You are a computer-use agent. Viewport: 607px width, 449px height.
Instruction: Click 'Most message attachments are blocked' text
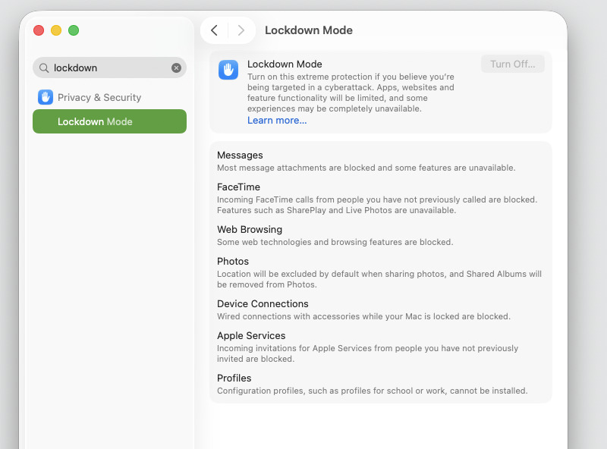[366, 168]
